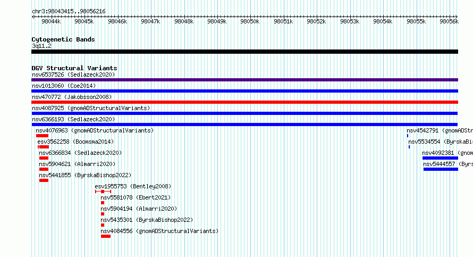This screenshot has width=473, height=257.
Task: Click the 98053k ruler position
Action: tap(350, 21)
